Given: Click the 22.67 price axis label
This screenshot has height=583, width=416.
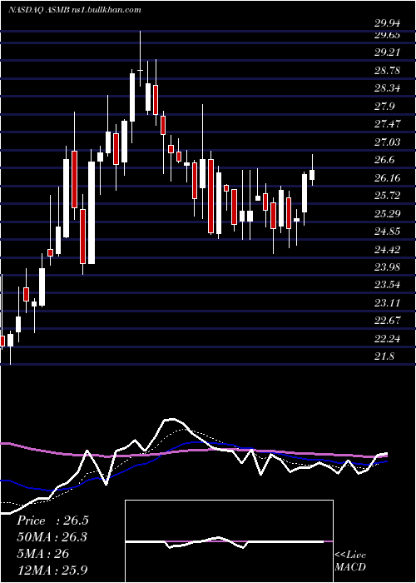Looking at the screenshot, I should [388, 321].
